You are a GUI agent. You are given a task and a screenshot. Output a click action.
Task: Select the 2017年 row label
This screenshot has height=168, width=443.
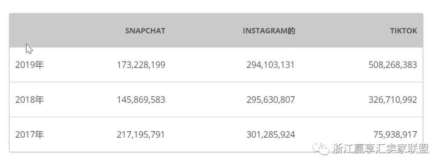[30, 135]
